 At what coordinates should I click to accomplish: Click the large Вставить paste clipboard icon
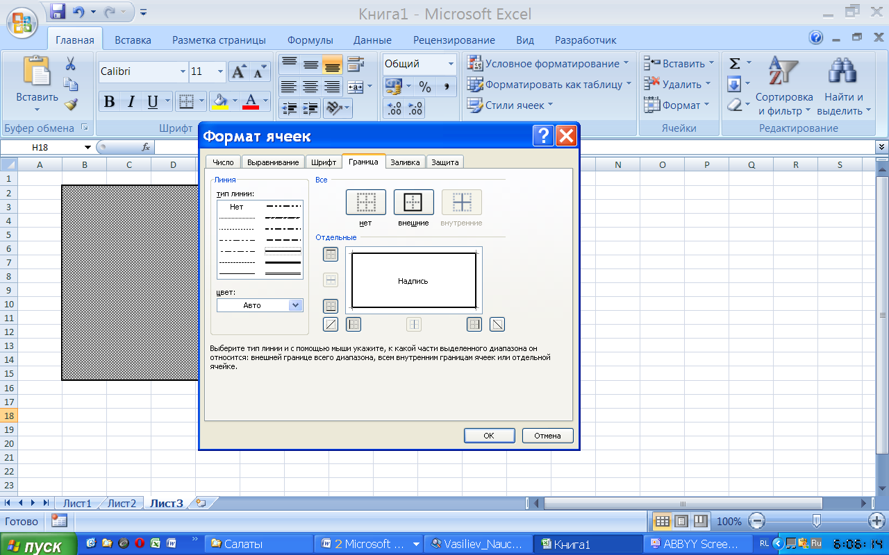[37, 71]
